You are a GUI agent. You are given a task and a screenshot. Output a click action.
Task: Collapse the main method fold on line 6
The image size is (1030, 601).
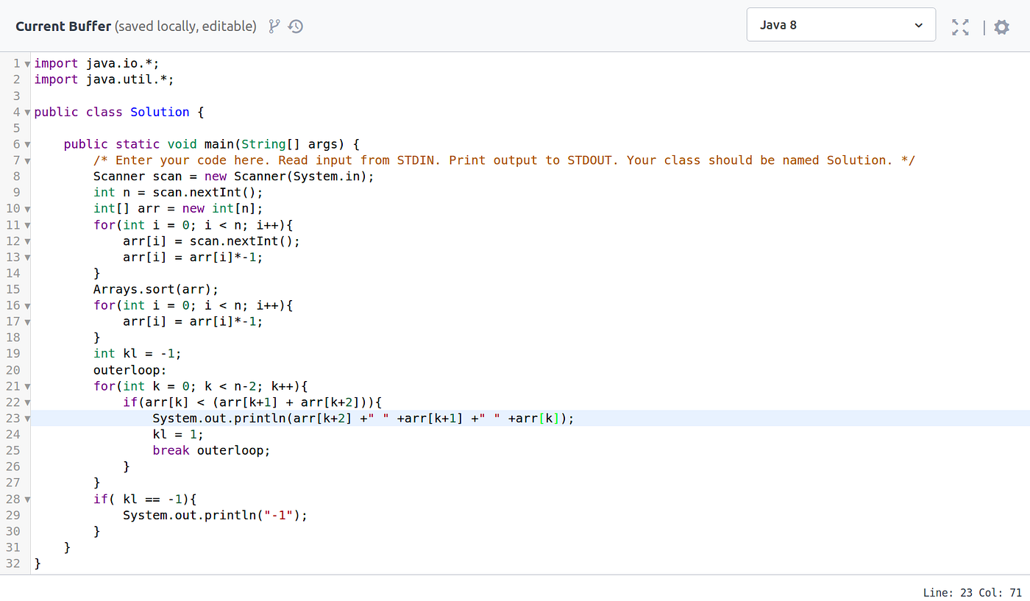tap(26, 144)
